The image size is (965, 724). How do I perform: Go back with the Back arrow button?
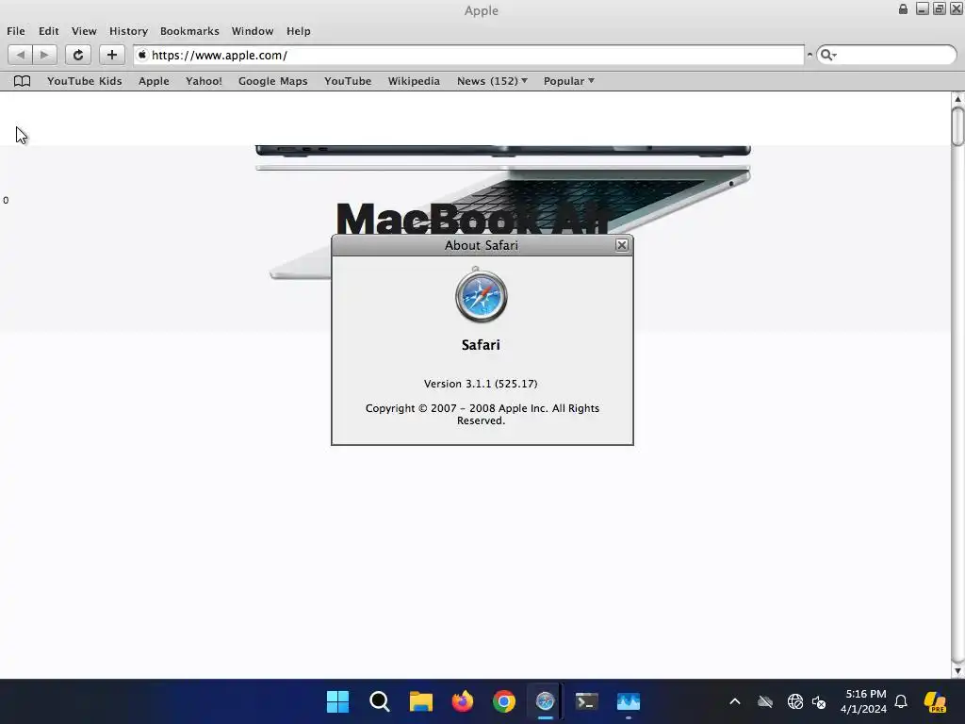[x=21, y=55]
